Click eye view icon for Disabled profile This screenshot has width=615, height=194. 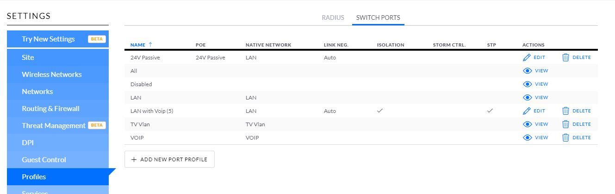click(x=527, y=84)
